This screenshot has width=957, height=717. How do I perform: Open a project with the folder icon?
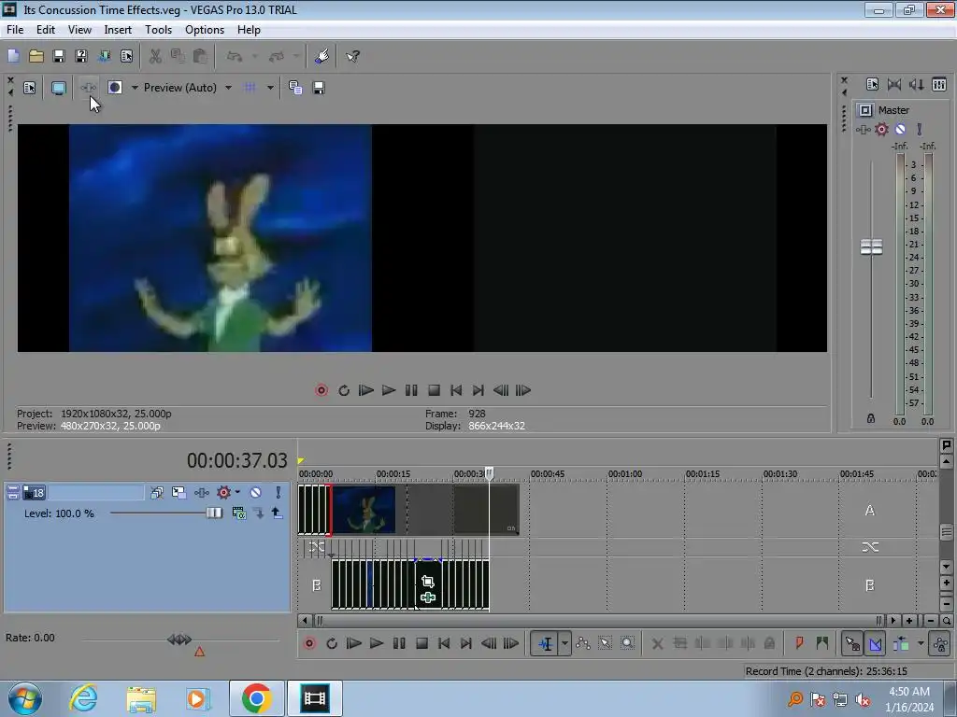click(36, 56)
